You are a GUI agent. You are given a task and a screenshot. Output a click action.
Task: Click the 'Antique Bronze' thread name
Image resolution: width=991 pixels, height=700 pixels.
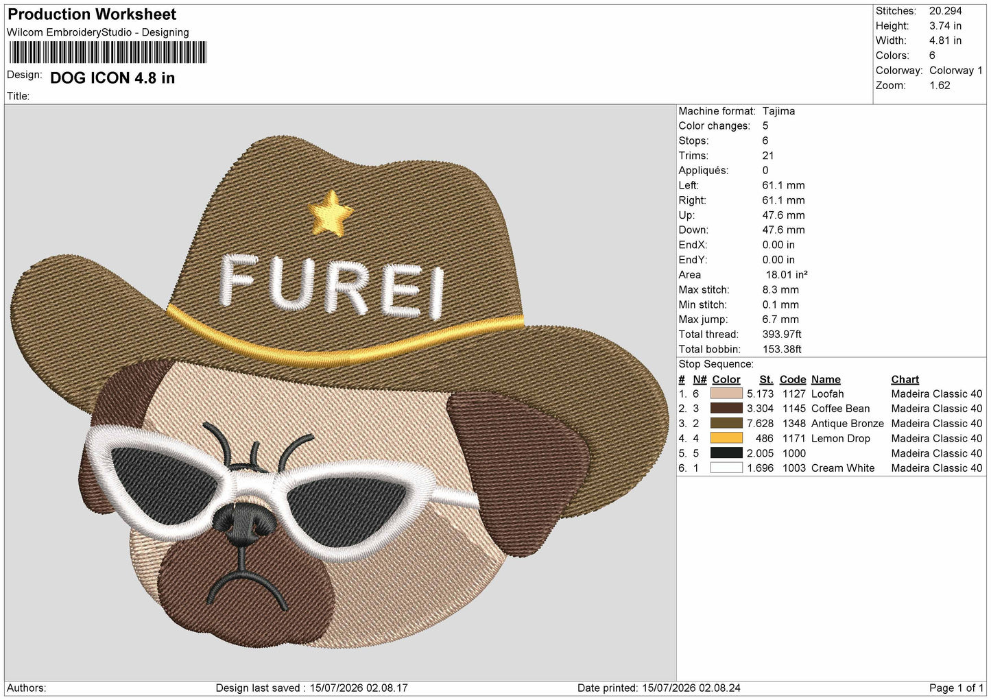point(848,424)
